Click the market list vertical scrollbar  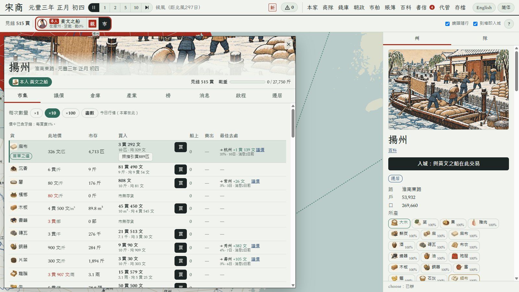tap(293, 123)
